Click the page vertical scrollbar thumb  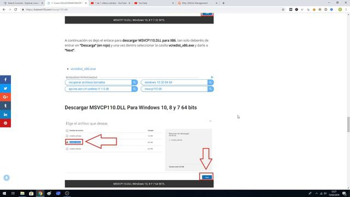click(348, 124)
